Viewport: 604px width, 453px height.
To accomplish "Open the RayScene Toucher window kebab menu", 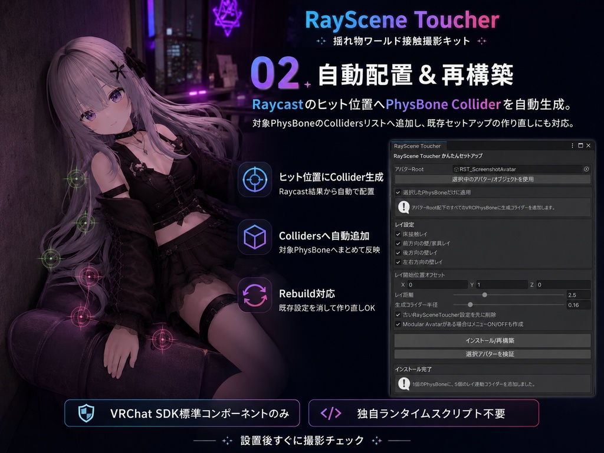I will [572, 146].
